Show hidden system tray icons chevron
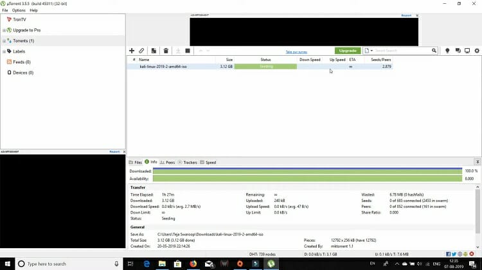Screen dimensions: 482x270 [x=397, y=264]
